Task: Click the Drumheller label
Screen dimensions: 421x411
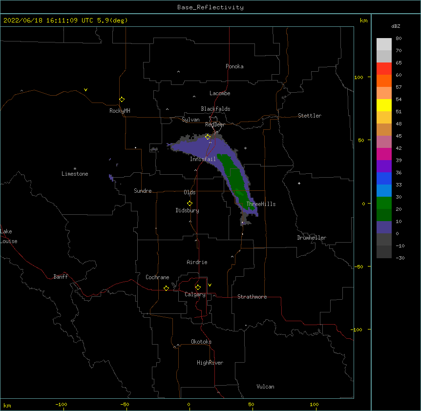Action: 312,238
